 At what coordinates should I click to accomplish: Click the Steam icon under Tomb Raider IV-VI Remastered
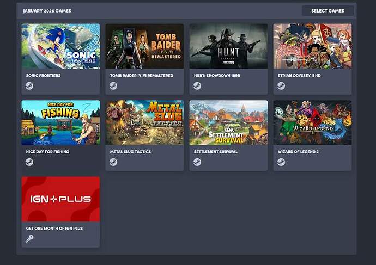tap(113, 85)
